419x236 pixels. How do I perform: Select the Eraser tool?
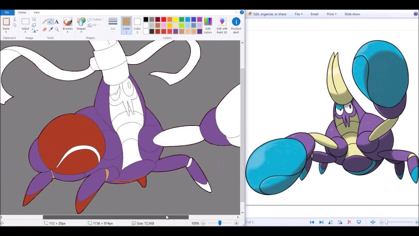[x=44, y=29]
